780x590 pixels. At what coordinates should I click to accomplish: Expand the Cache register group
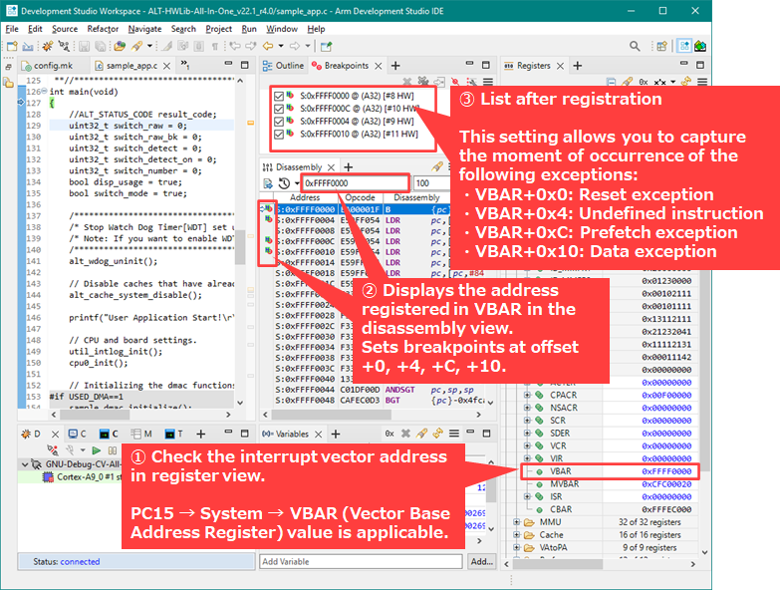tap(516, 535)
